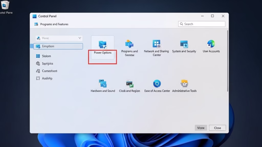Open User Accounts icon
262x147 pixels.
pos(211,44)
